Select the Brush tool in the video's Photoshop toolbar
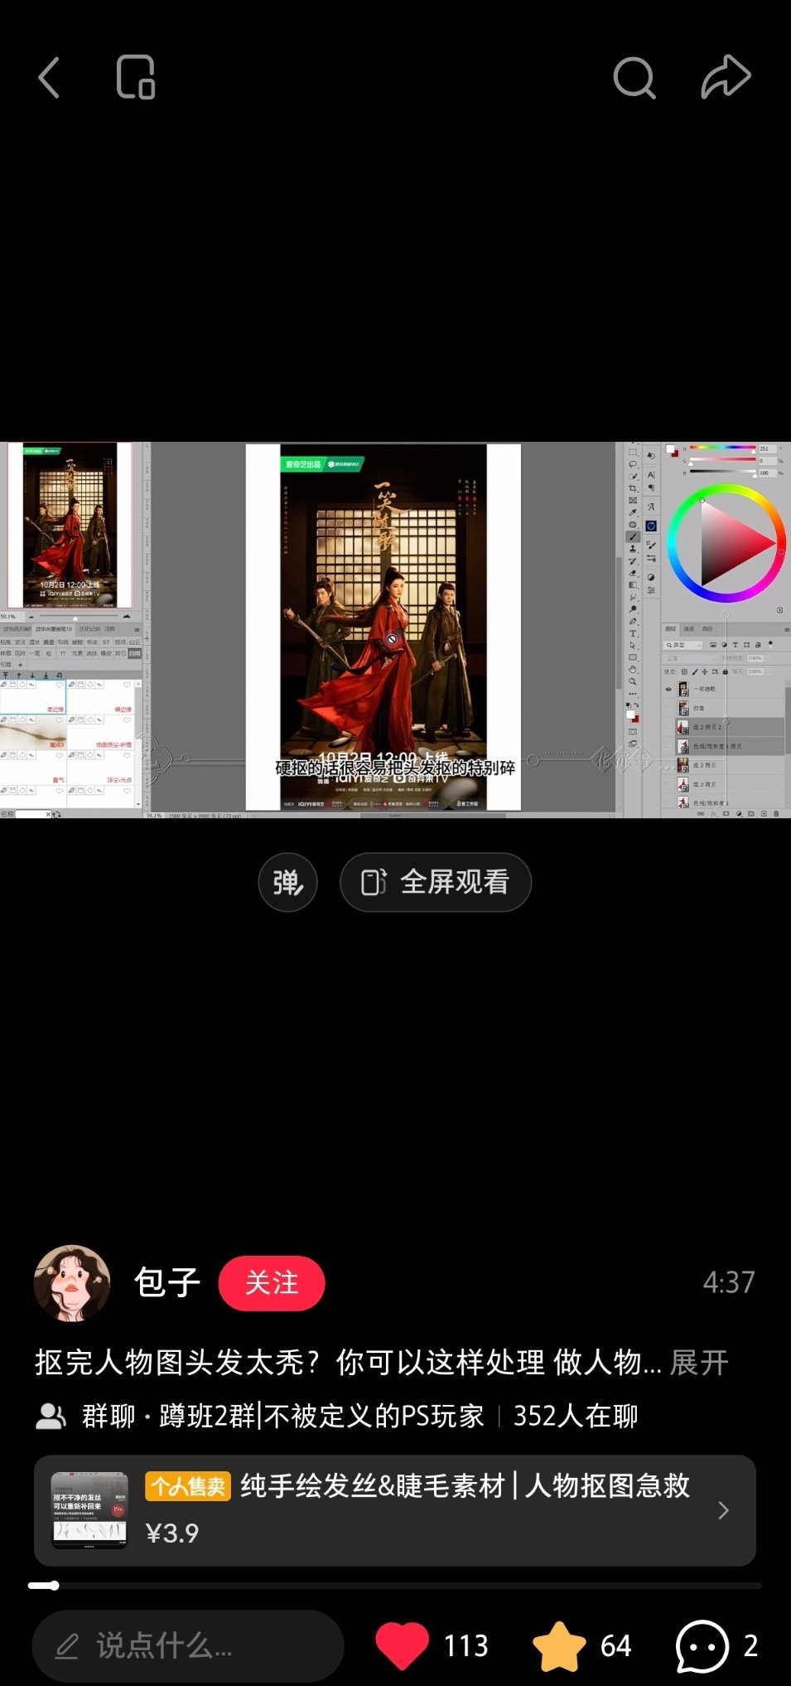This screenshot has width=791, height=1686. (633, 537)
